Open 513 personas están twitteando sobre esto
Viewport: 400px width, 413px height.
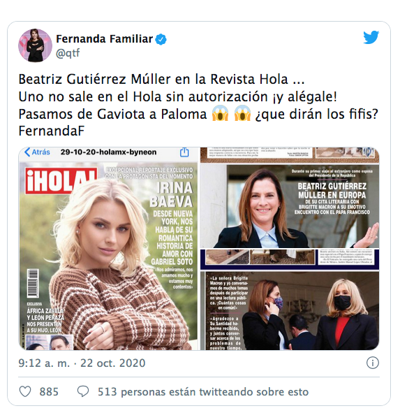point(203,391)
